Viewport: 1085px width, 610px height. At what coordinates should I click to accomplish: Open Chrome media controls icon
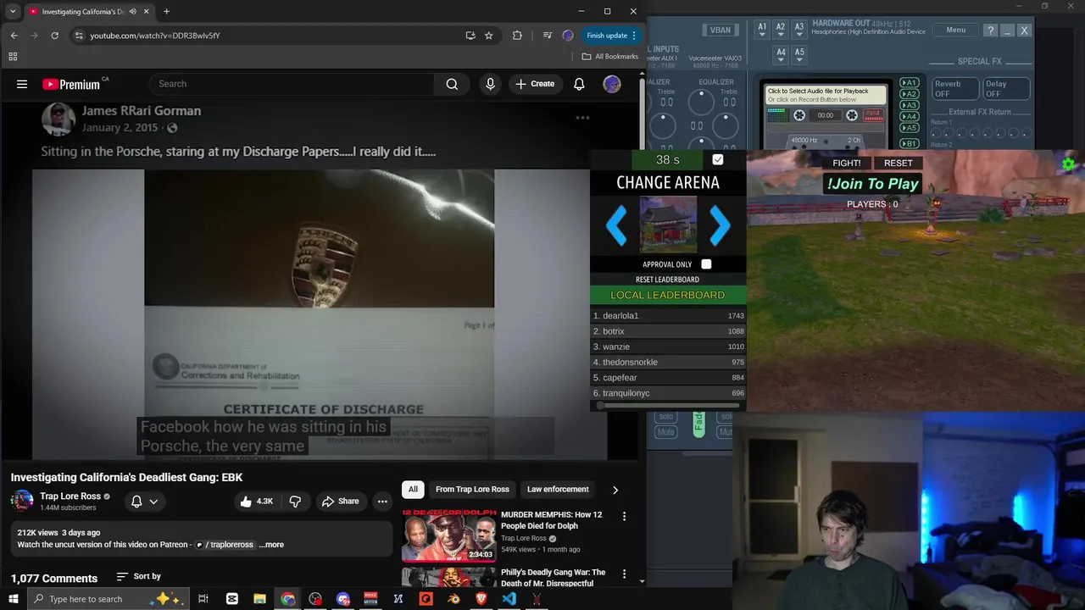pyautogui.click(x=548, y=36)
